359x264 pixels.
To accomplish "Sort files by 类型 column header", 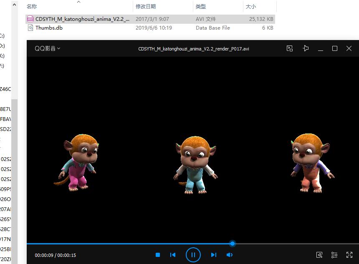I will [201, 7].
